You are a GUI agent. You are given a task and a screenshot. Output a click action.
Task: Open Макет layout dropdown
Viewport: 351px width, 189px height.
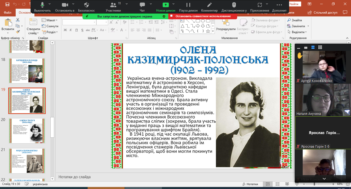[50, 20]
